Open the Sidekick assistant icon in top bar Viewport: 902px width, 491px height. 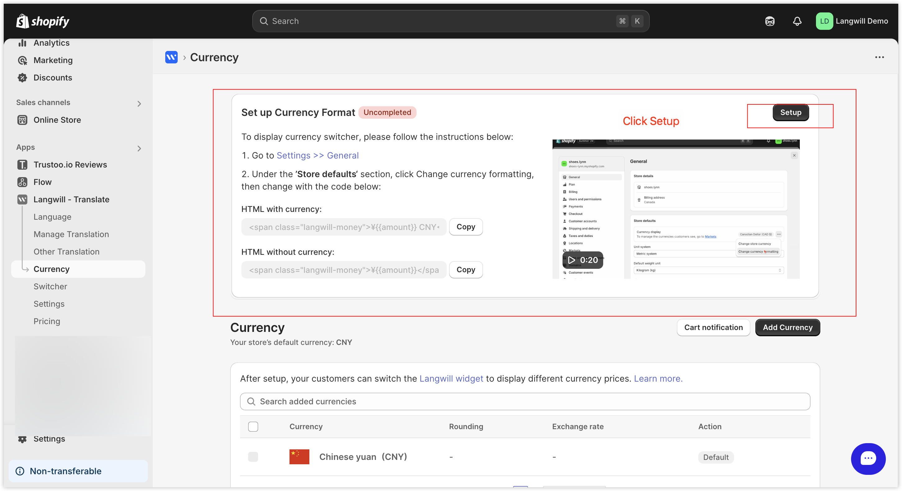point(770,21)
